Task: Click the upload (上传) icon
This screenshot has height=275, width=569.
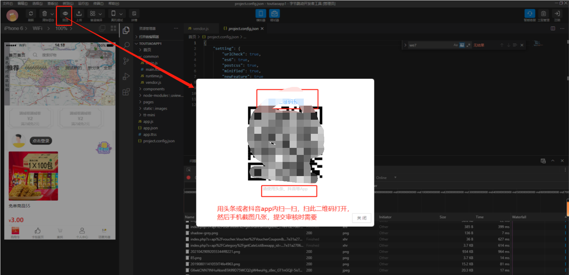Action: click(79, 13)
